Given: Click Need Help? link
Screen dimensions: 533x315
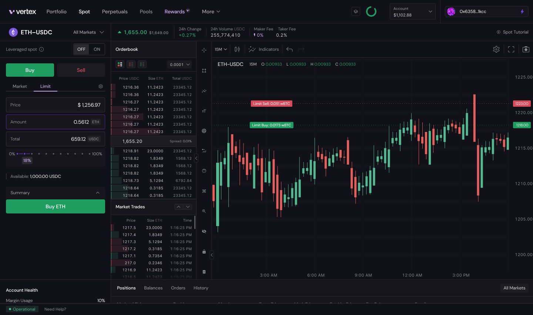Looking at the screenshot, I should point(55,309).
